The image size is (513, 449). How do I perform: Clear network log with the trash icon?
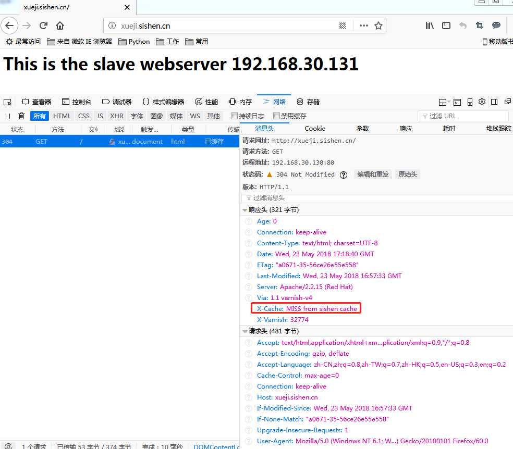[21, 116]
